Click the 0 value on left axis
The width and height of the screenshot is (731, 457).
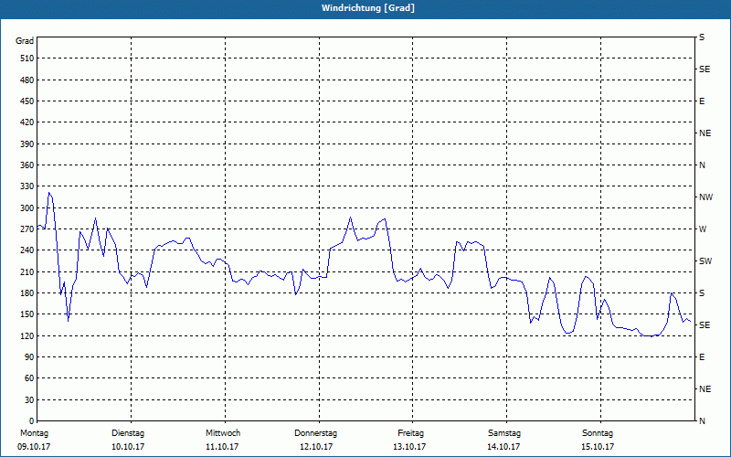click(x=32, y=421)
